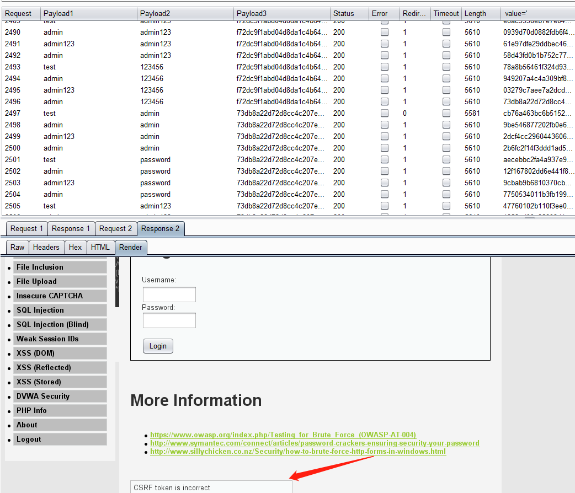This screenshot has height=493, width=575.
Task: Open the Raw view tab
Action: click(x=17, y=248)
